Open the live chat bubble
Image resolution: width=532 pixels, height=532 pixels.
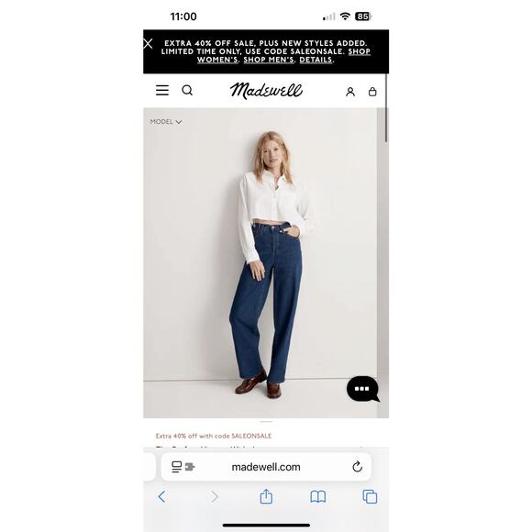click(x=362, y=389)
